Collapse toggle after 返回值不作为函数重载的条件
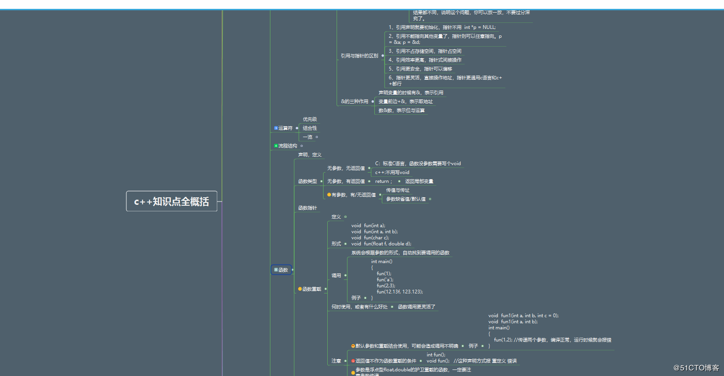Screen dimensions: 724x376 pos(421,361)
